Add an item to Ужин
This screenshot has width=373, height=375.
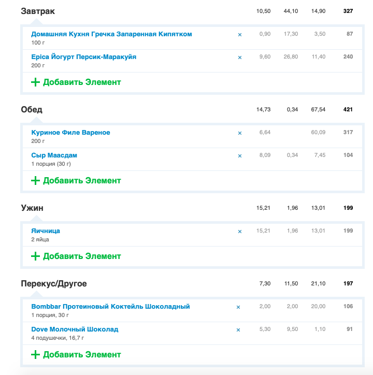pos(76,256)
